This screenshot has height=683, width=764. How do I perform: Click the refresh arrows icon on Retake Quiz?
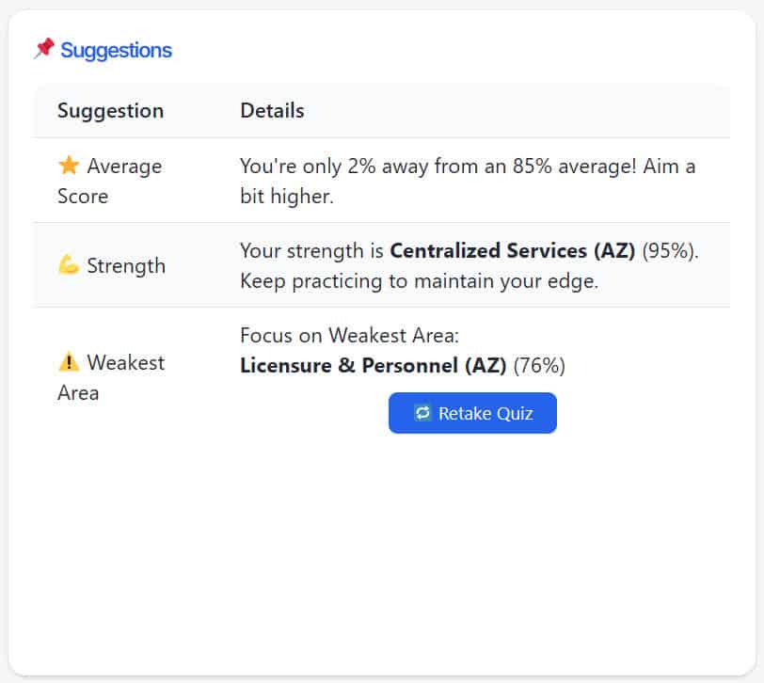(422, 413)
